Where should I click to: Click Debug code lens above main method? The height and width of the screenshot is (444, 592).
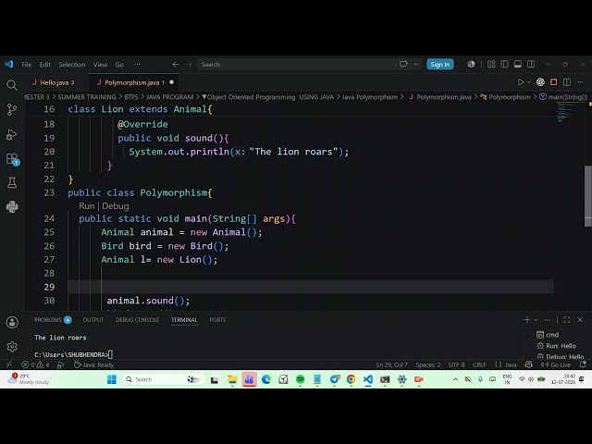coord(115,205)
